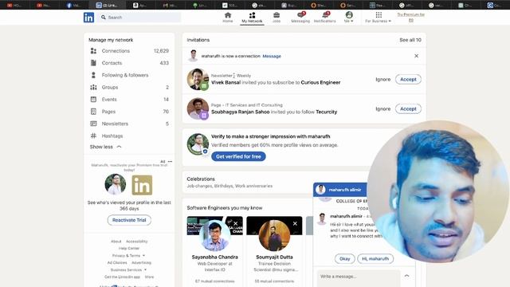This screenshot has width=510, height=287.
Task: Click the Message link for maharufh
Action: (272, 56)
